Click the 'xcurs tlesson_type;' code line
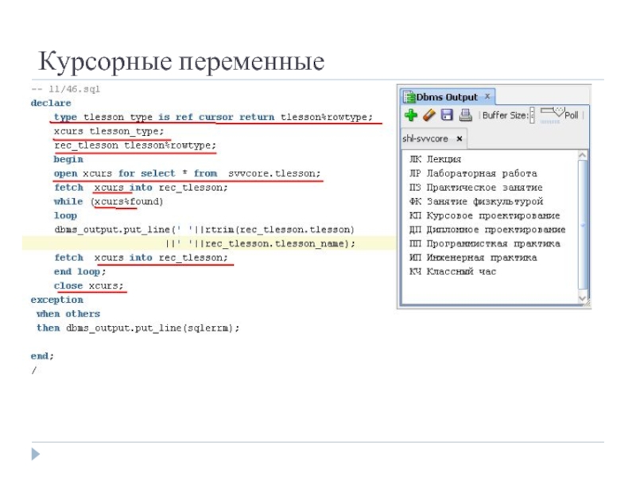The height and width of the screenshot is (477, 636). point(109,131)
